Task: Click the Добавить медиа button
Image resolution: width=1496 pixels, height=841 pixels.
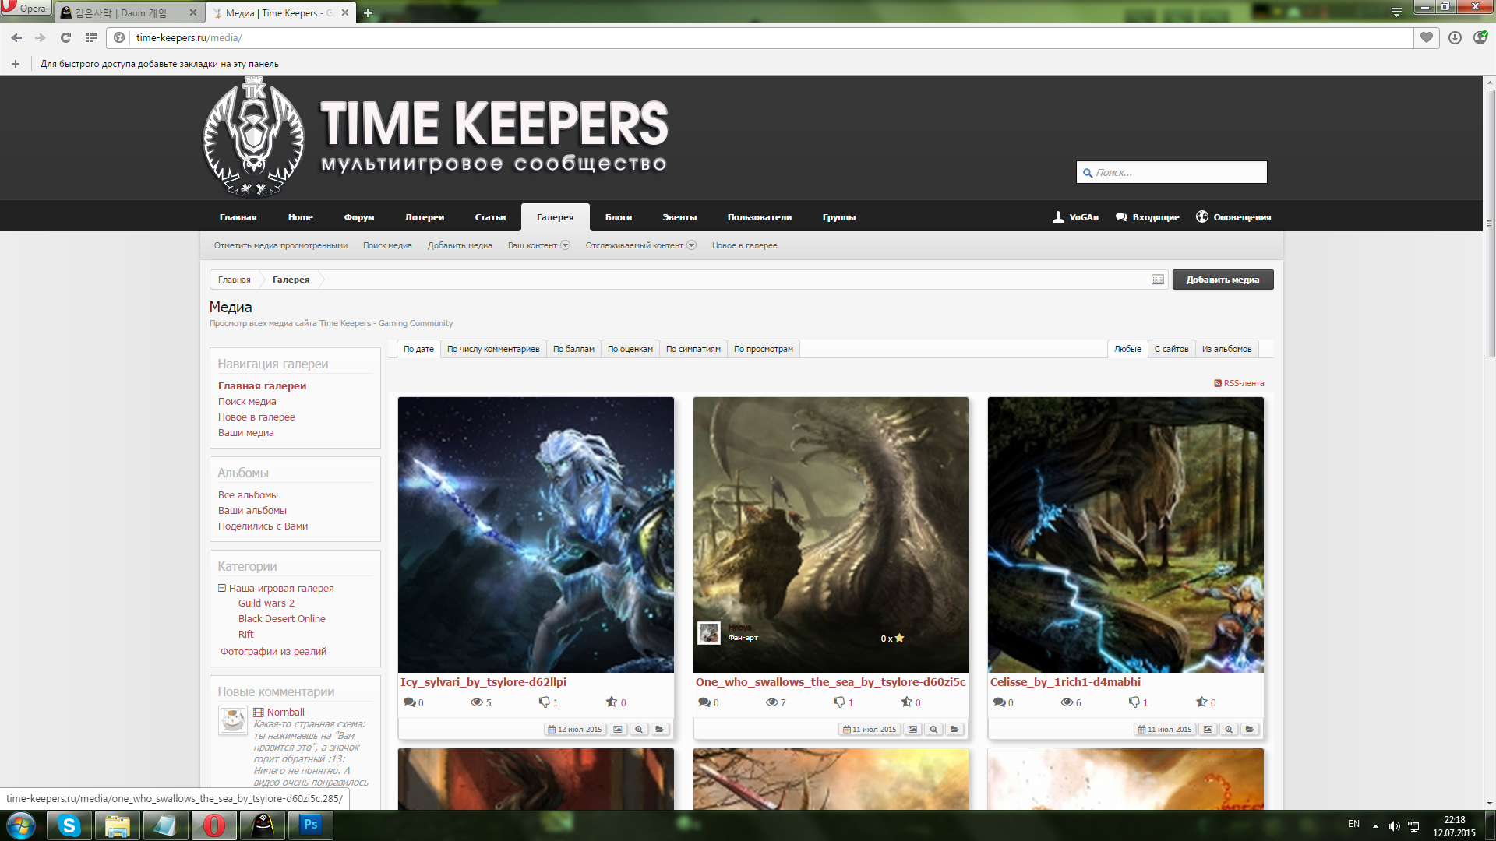Action: pos(1223,280)
